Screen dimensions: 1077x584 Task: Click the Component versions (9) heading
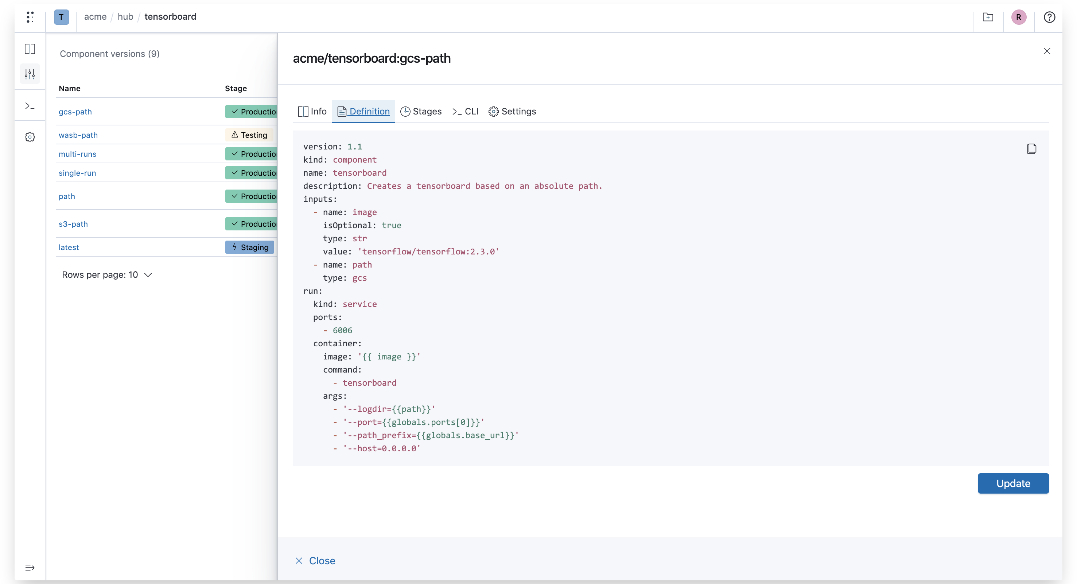[109, 54]
